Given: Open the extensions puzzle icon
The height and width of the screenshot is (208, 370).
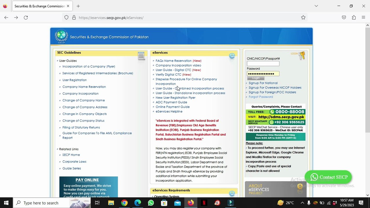Looking at the screenshot, I should 354,18.
